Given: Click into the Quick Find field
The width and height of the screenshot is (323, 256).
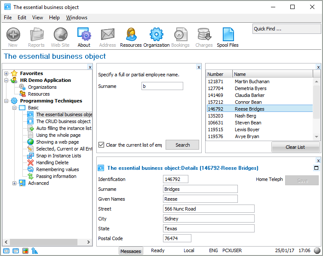Looking at the screenshot, I should [286, 29].
